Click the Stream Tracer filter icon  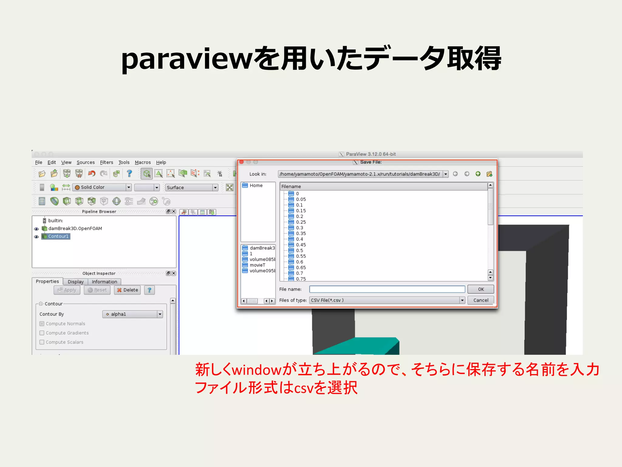tap(129, 201)
